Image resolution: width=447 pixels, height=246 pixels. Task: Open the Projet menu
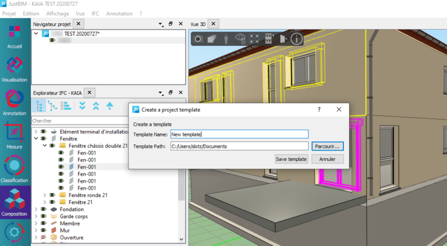coord(9,14)
